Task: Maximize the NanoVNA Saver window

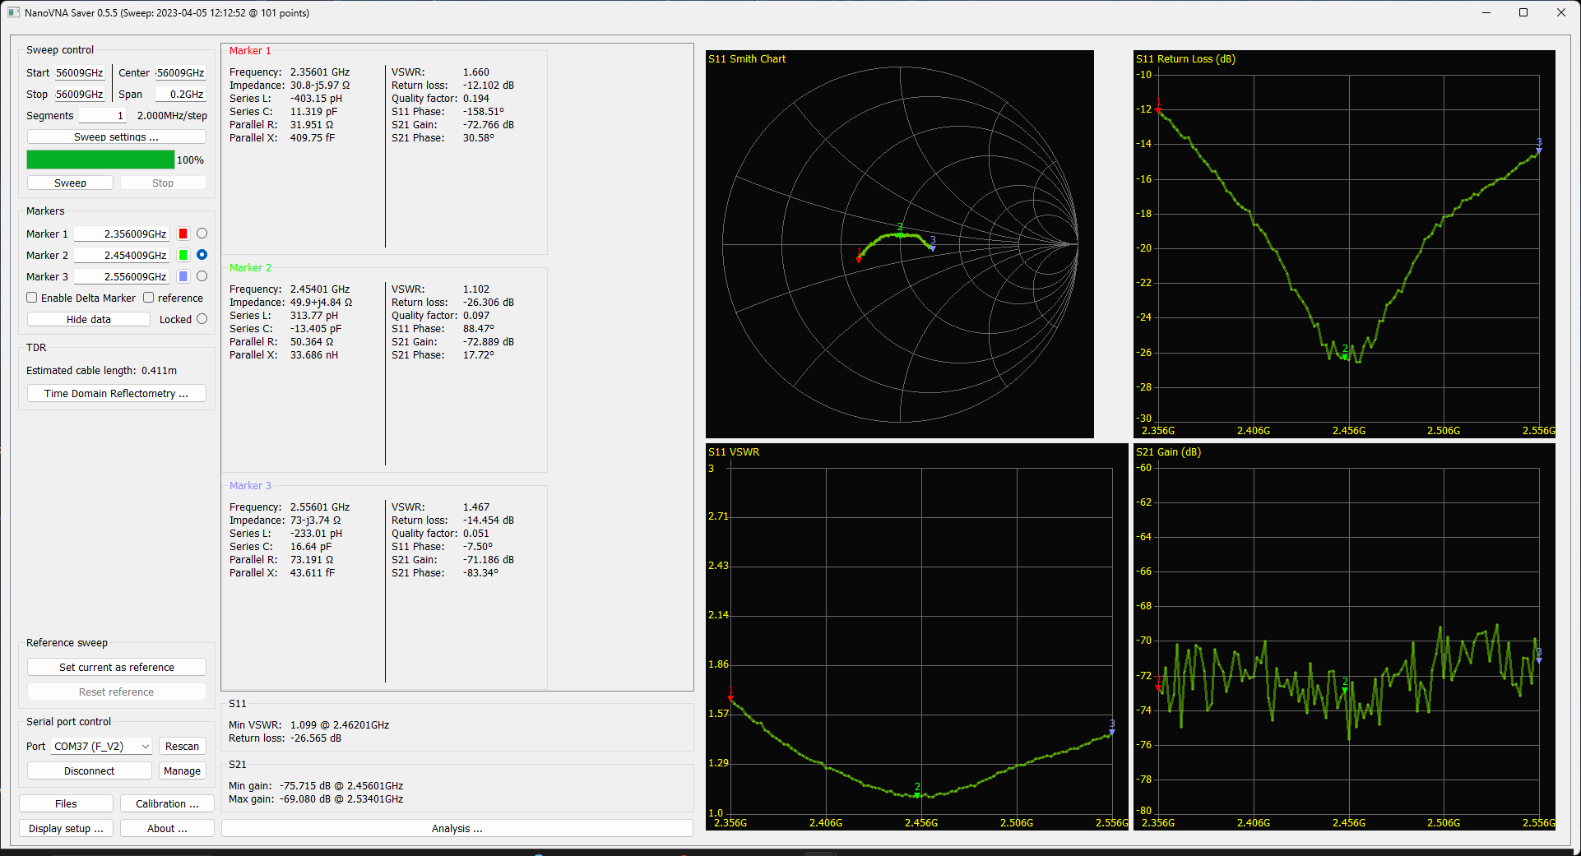Action: click(1523, 12)
